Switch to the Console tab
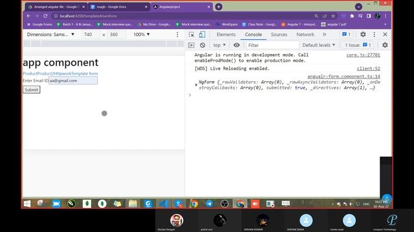 click(253, 34)
